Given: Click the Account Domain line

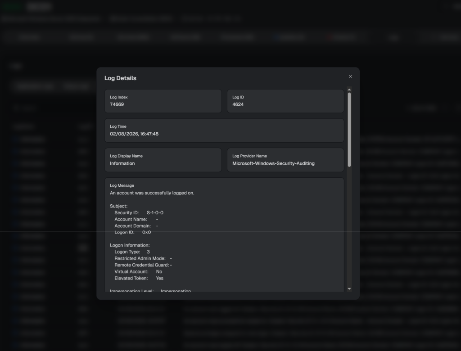Looking at the screenshot, I should click(136, 226).
